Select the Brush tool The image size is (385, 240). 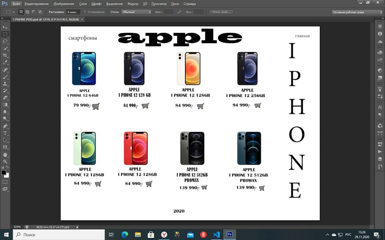point(5,77)
